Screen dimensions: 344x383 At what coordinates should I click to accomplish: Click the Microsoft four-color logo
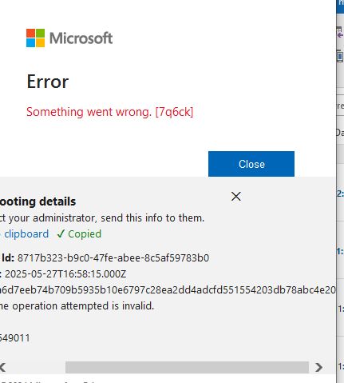(35, 38)
